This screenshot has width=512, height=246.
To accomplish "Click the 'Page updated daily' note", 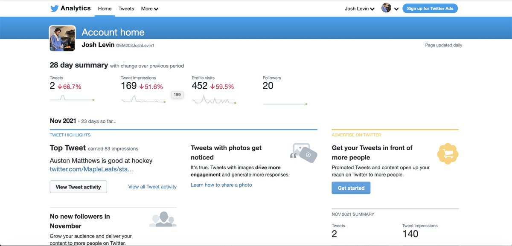I will pos(444,45).
